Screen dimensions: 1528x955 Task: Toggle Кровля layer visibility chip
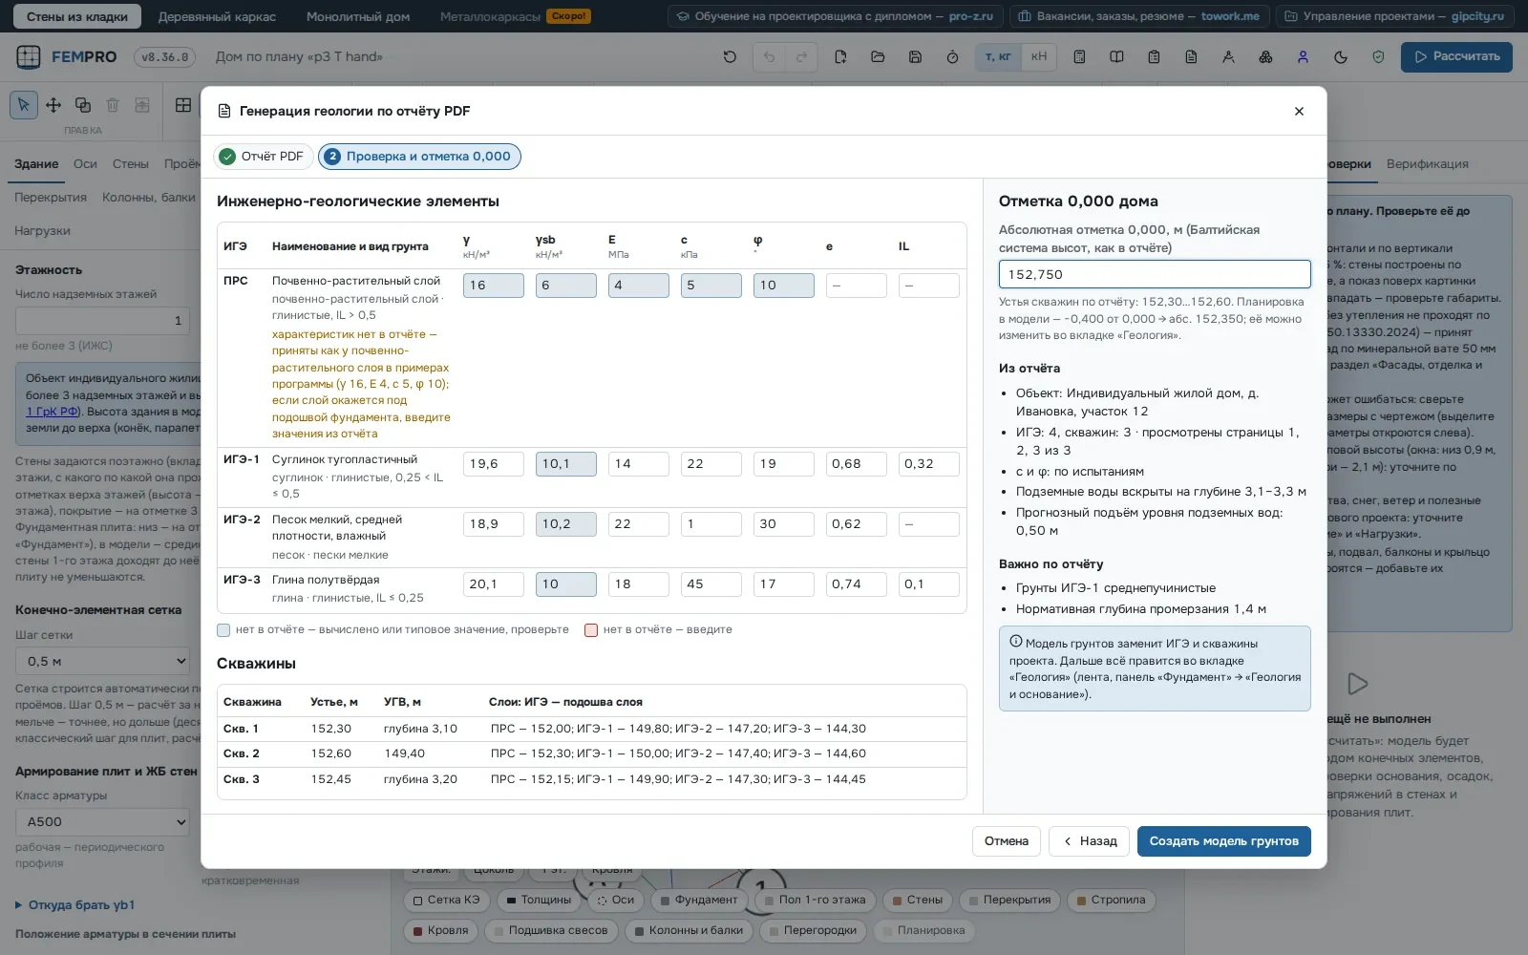coord(440,930)
